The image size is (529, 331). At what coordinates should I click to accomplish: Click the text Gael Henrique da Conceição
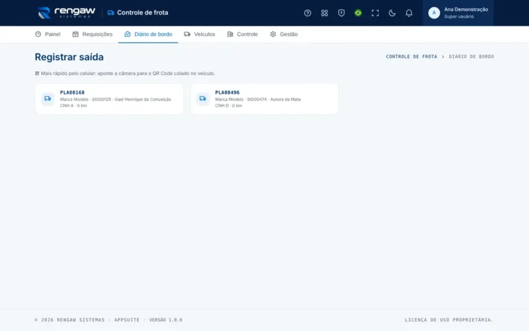(x=143, y=99)
